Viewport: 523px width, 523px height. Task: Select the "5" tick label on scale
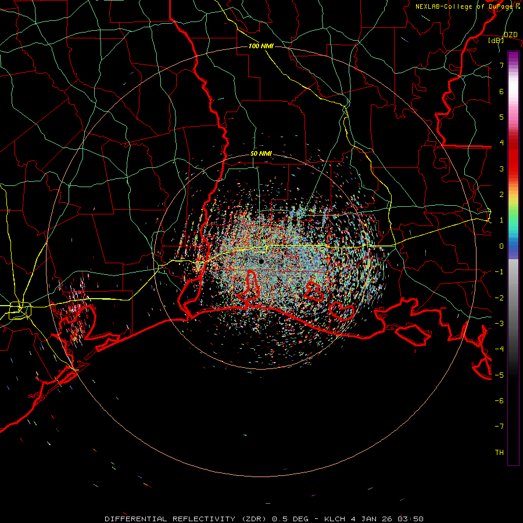[x=501, y=117]
